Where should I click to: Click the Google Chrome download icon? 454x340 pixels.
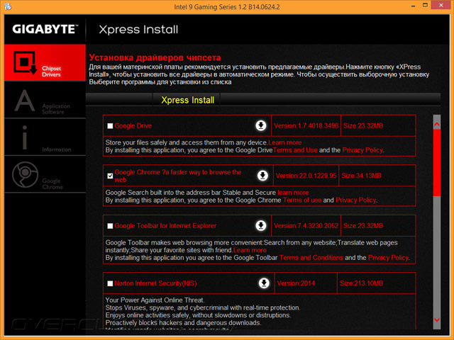tap(262, 176)
